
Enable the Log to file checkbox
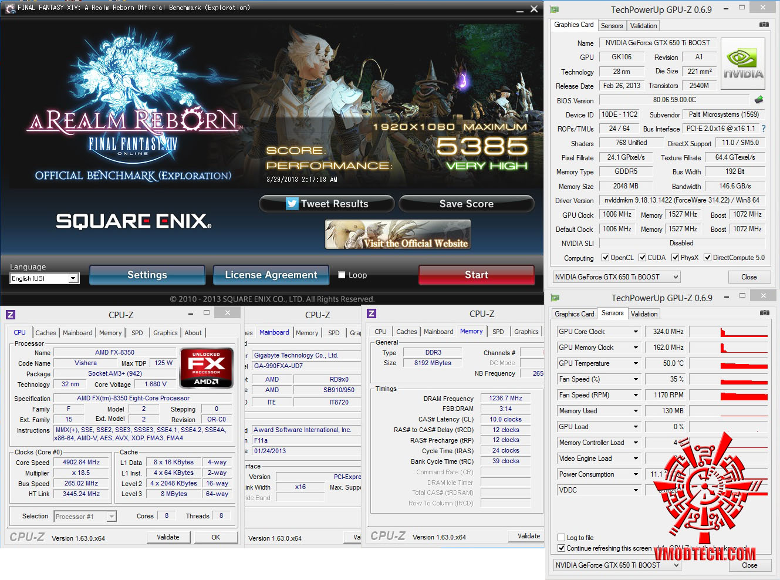[x=562, y=538]
